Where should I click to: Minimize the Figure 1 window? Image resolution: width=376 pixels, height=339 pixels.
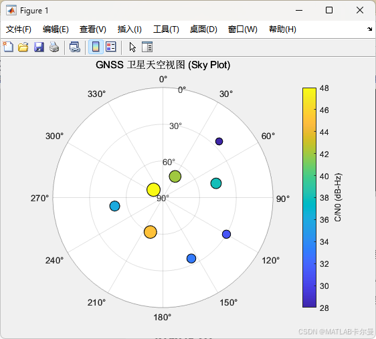[299, 10]
